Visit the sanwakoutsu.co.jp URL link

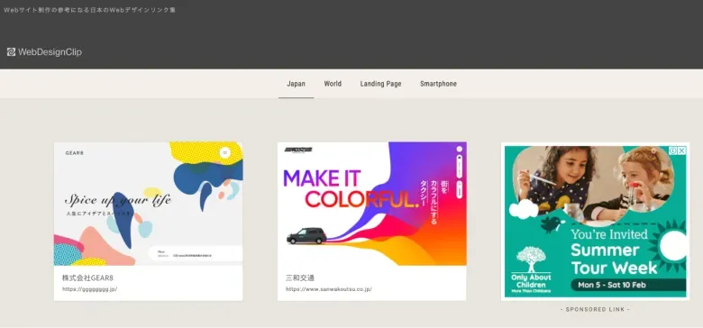tap(329, 289)
